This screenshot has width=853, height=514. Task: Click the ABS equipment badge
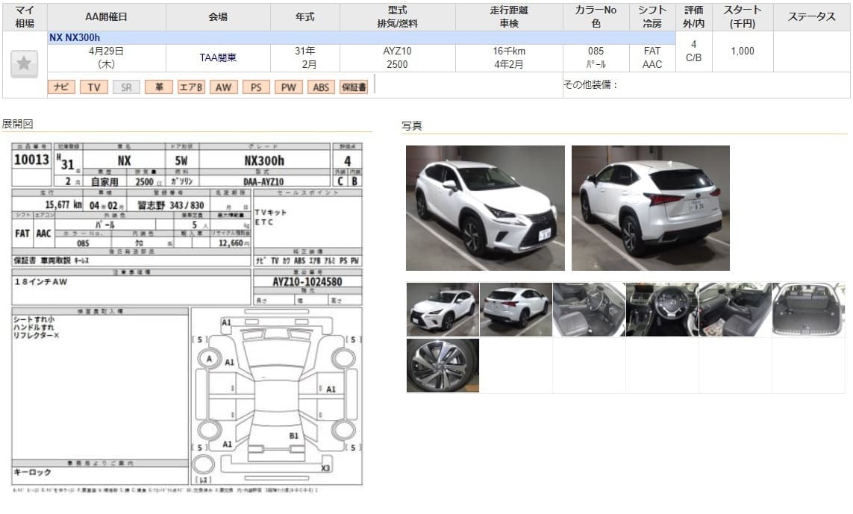(321, 87)
